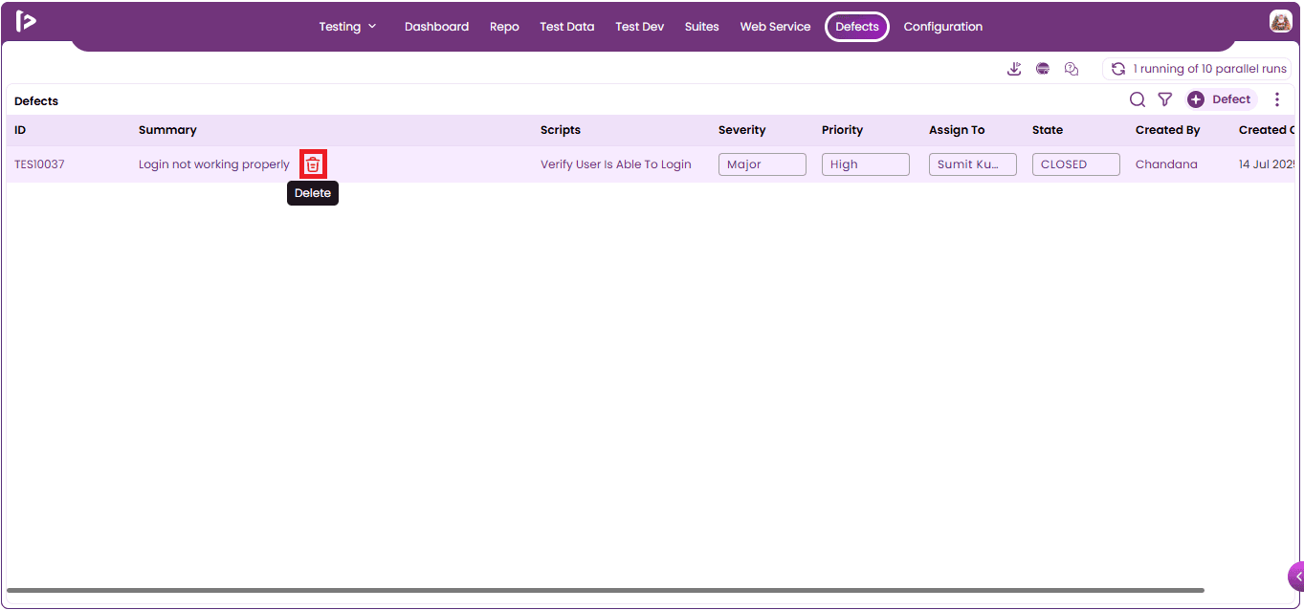Select the Defects tab
This screenshot has width=1304, height=610.
[x=857, y=27]
